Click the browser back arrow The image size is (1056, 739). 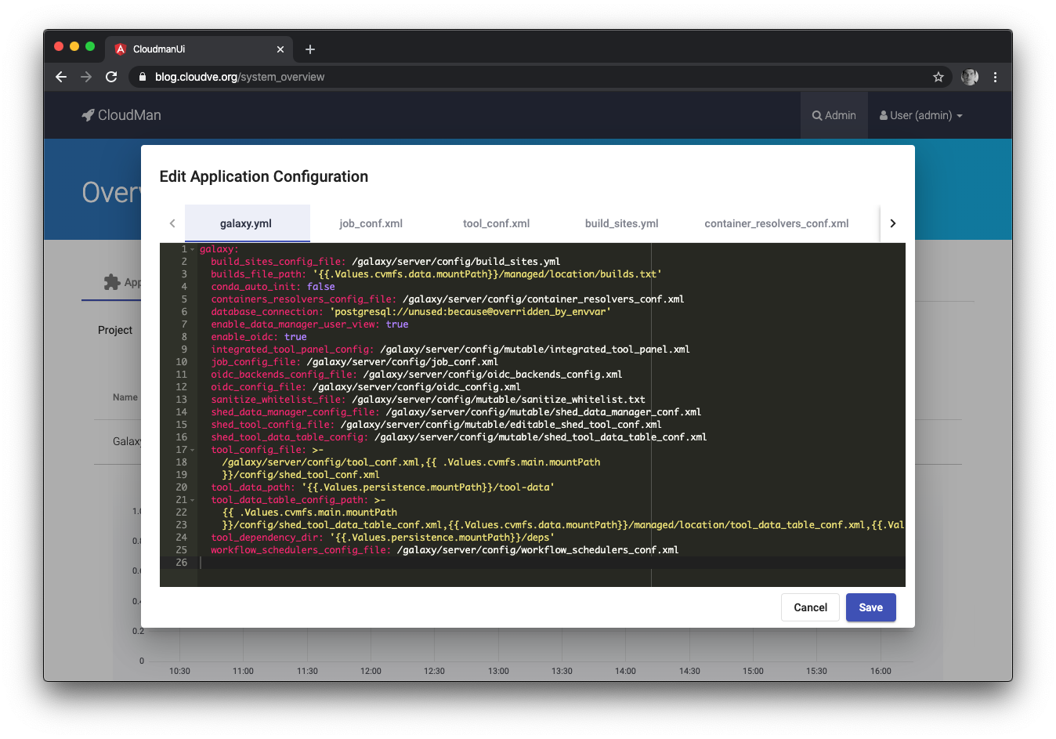pyautogui.click(x=61, y=77)
